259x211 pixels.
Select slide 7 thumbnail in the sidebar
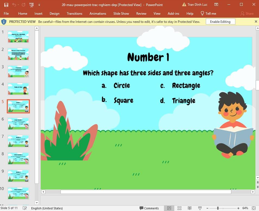(18, 141)
